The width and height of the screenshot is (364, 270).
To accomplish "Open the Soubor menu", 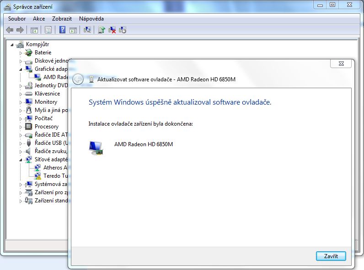I will [17, 19].
